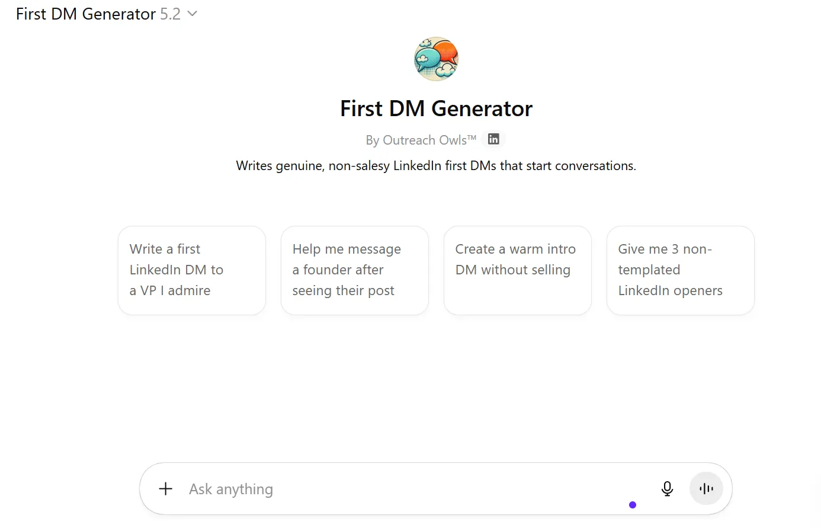821x528 pixels.
Task: Click the speech bubbles GPT avatar
Action: tap(436, 59)
